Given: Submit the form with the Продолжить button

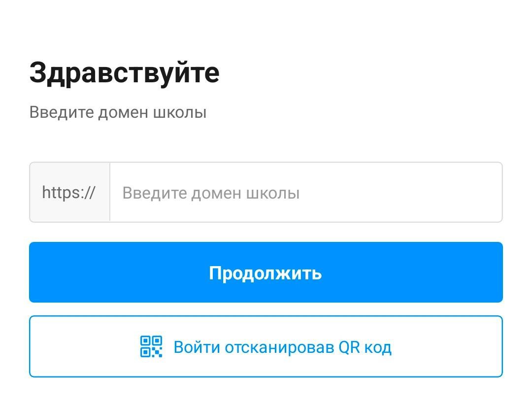Looking at the screenshot, I should [266, 272].
